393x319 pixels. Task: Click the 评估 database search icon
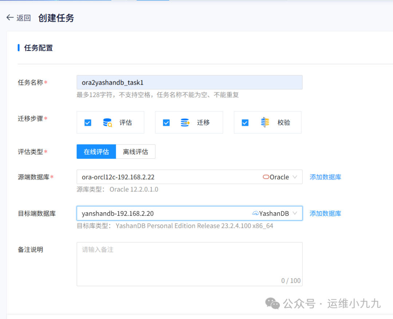click(107, 122)
